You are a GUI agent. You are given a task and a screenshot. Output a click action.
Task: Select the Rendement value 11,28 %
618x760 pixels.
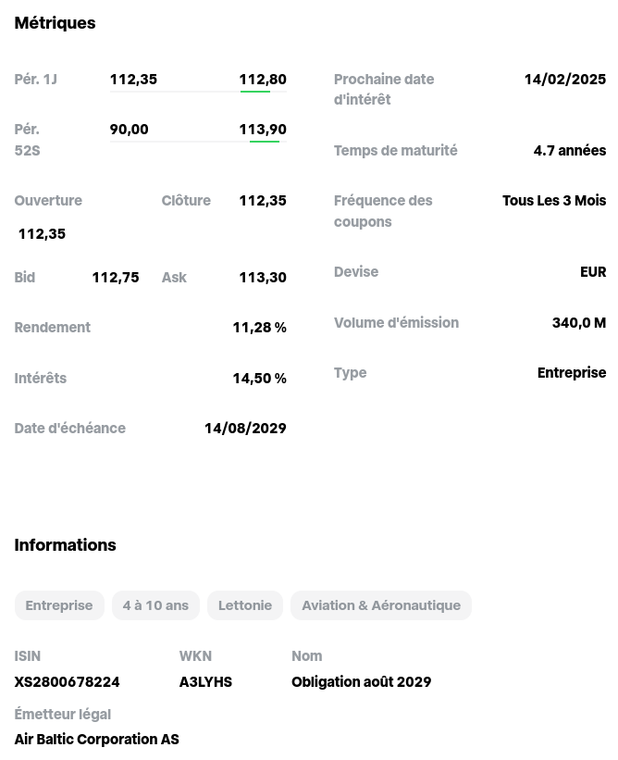pos(259,327)
